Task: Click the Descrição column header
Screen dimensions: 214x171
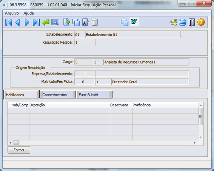Action: (69, 105)
